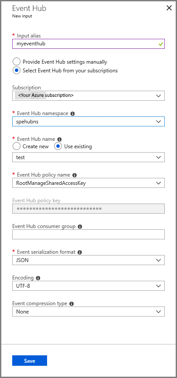The image size is (177, 378).
Task: Show info for Event Hub policy name
Action: pos(74,175)
